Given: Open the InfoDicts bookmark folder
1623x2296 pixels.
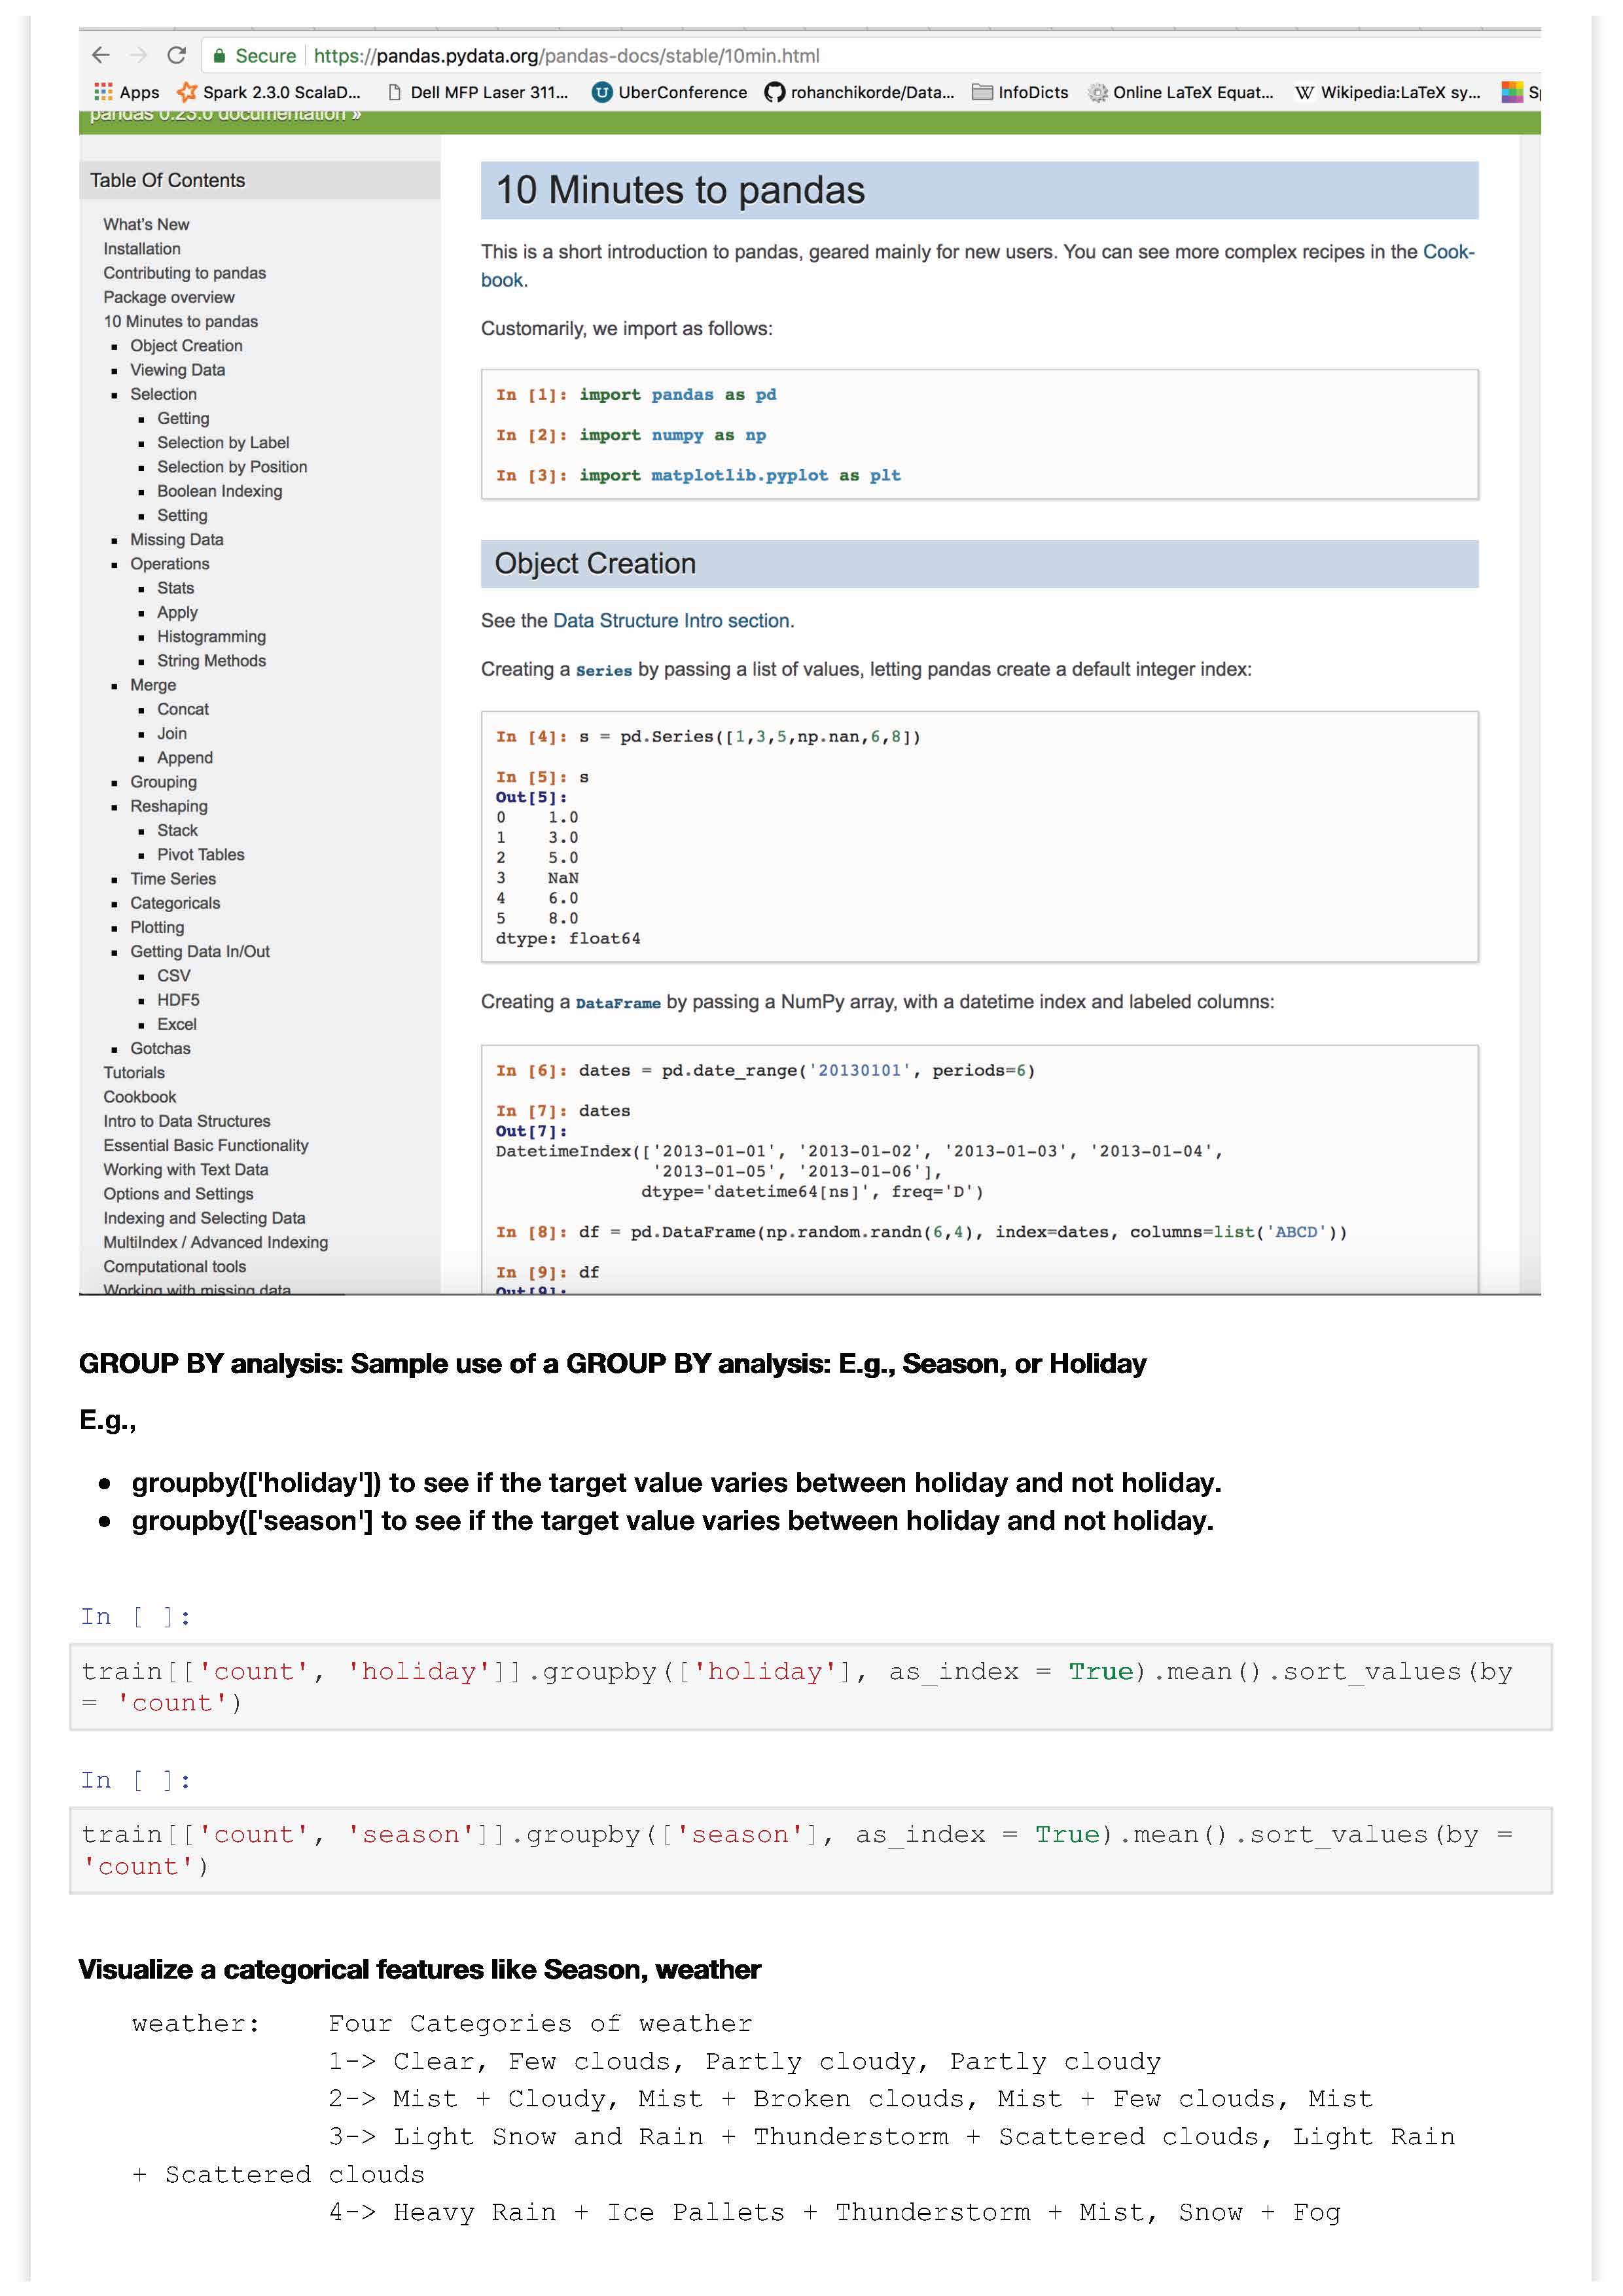Looking at the screenshot, I should coord(1021,93).
